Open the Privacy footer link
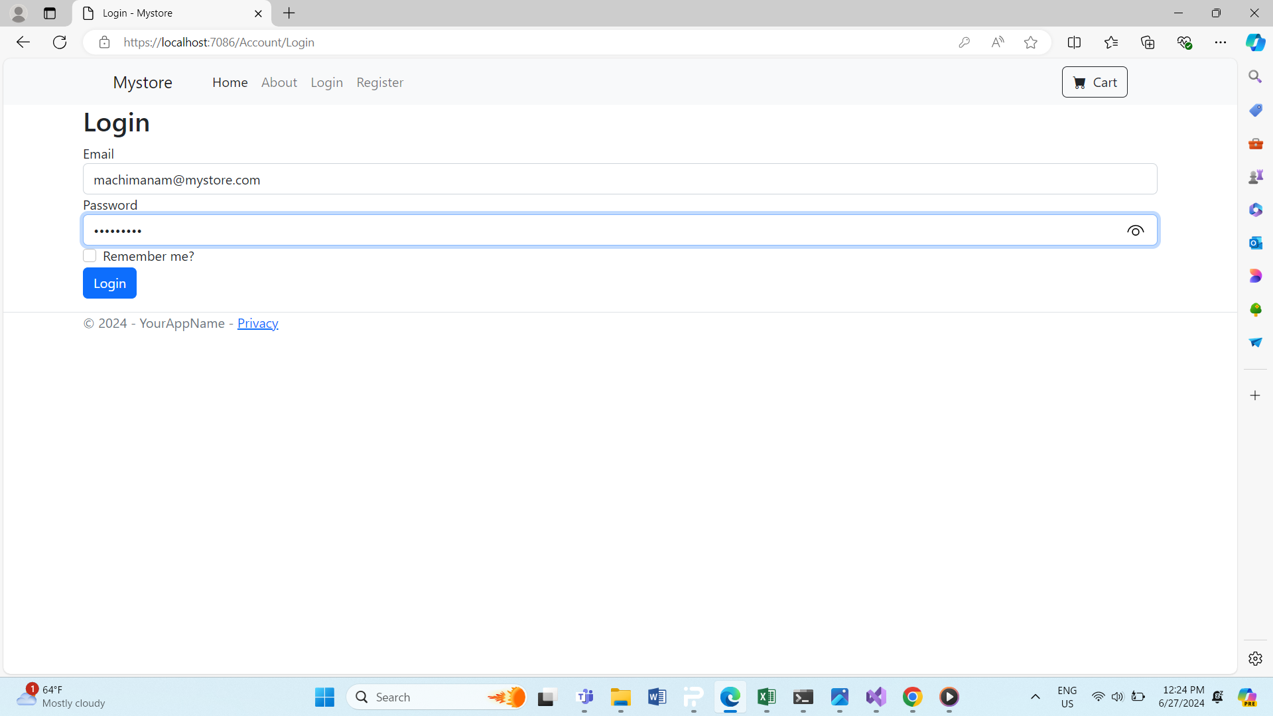This screenshot has height=716, width=1273. tap(257, 323)
